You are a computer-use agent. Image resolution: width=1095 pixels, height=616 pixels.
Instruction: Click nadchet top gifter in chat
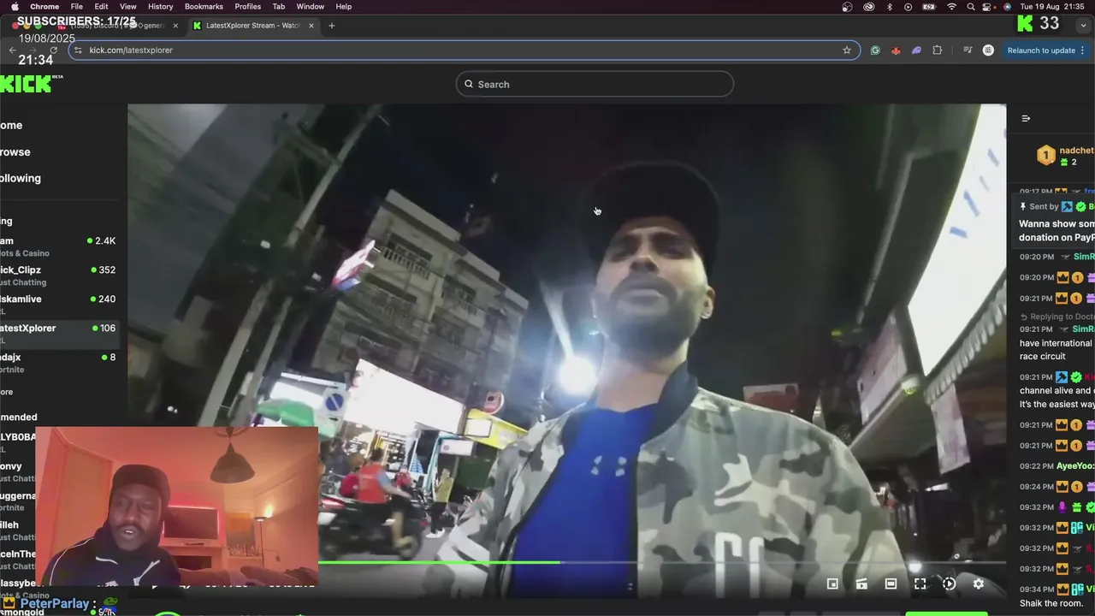click(1075, 151)
